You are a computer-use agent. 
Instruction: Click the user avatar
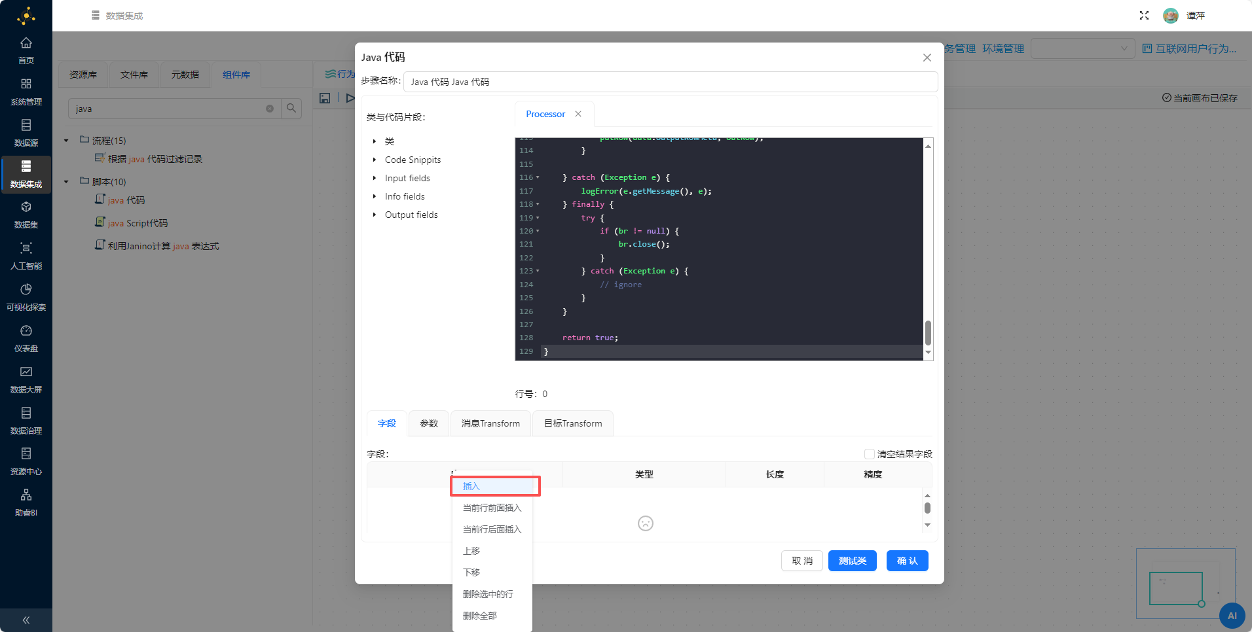coord(1171,16)
